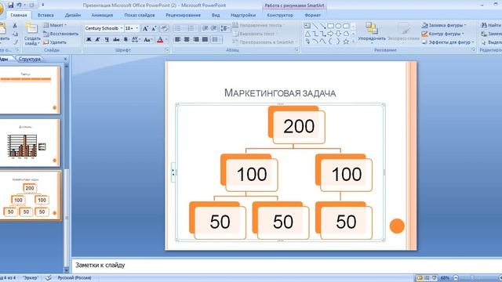Open the Вставка ribbon tab
Viewport: 502px width, 282px height.
pos(45,15)
